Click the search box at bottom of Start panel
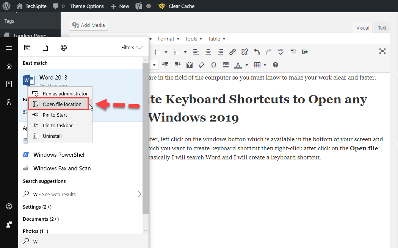398x248 pixels. 83,241
